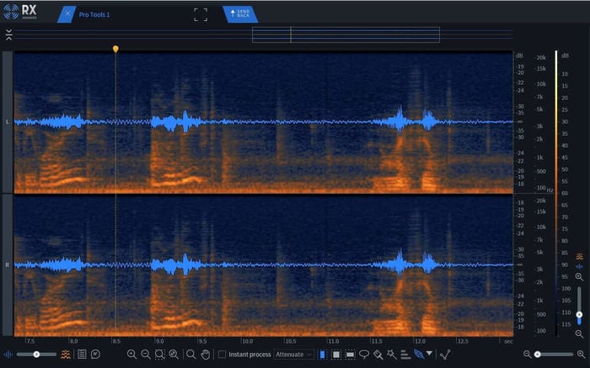Adjust the waveform/spectrogram opacity slider

pyautogui.click(x=36, y=354)
